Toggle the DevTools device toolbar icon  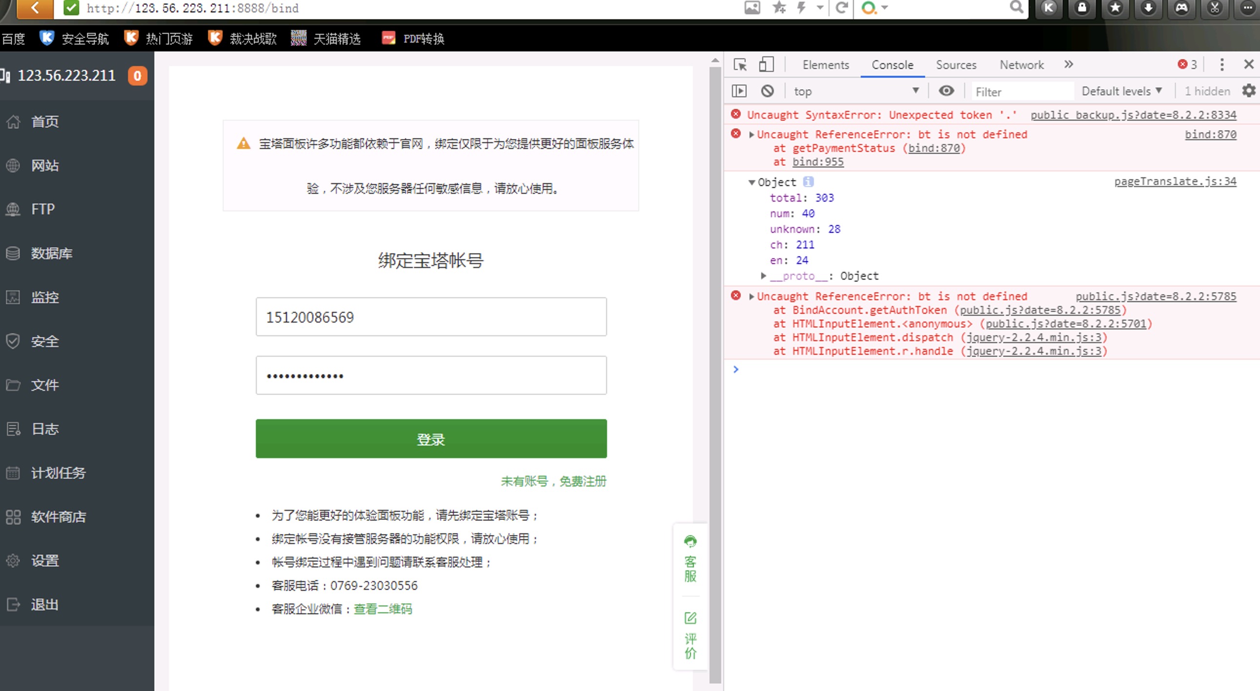tap(766, 64)
